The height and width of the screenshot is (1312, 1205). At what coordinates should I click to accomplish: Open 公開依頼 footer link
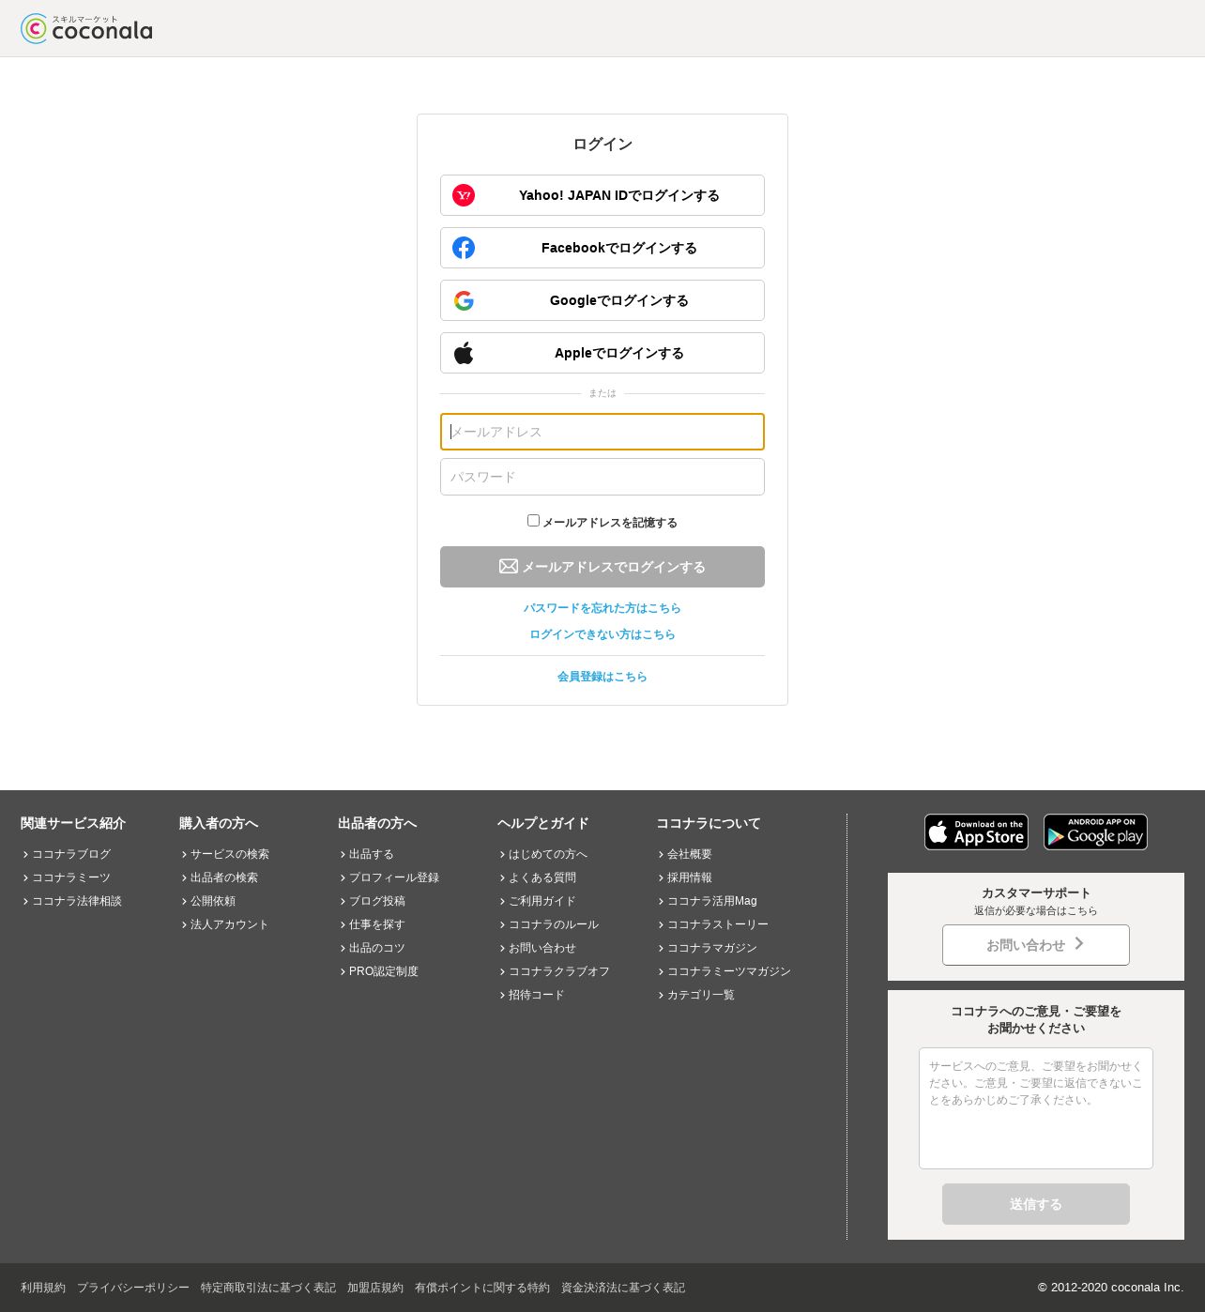coord(213,901)
